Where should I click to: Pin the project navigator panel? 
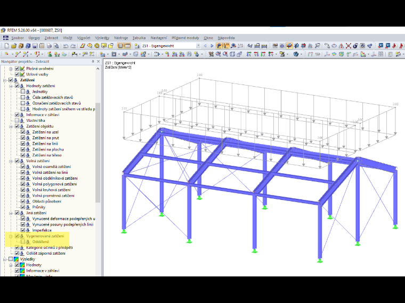coord(93,61)
